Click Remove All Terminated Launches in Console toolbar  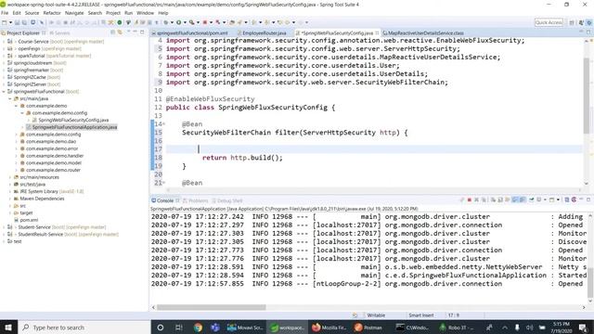coord(484,200)
